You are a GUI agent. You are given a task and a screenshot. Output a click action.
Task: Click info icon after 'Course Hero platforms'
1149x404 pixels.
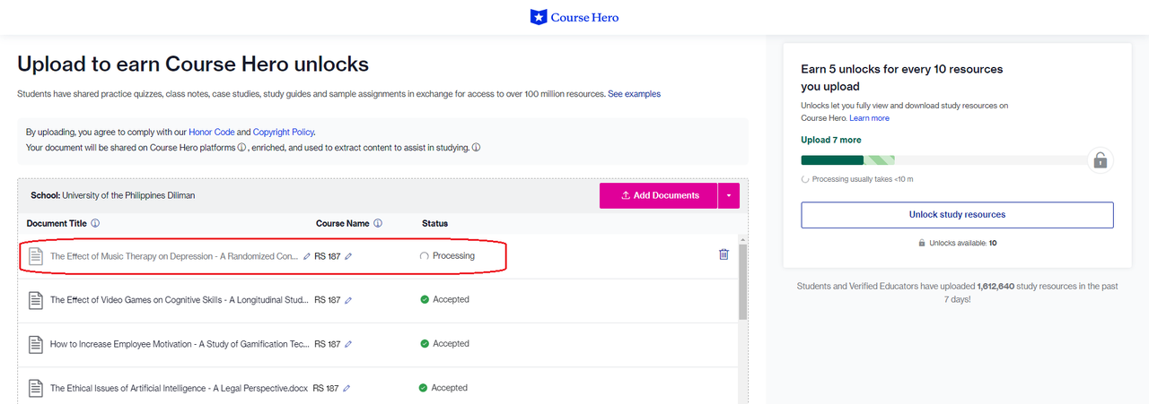pos(241,148)
